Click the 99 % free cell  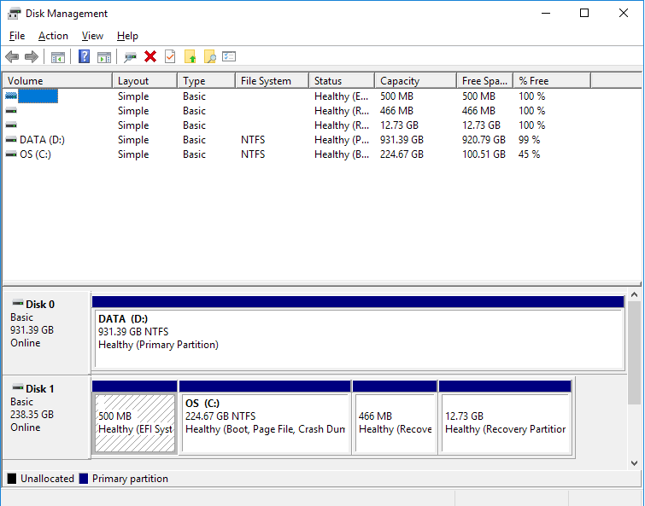[529, 140]
